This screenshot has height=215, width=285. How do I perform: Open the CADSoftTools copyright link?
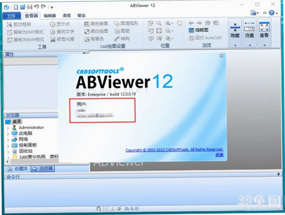tap(175, 150)
